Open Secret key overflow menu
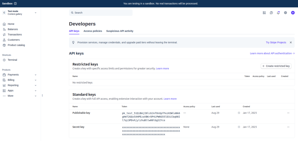Image resolution: width=298 pixels, height=141 pixels. (x=288, y=127)
